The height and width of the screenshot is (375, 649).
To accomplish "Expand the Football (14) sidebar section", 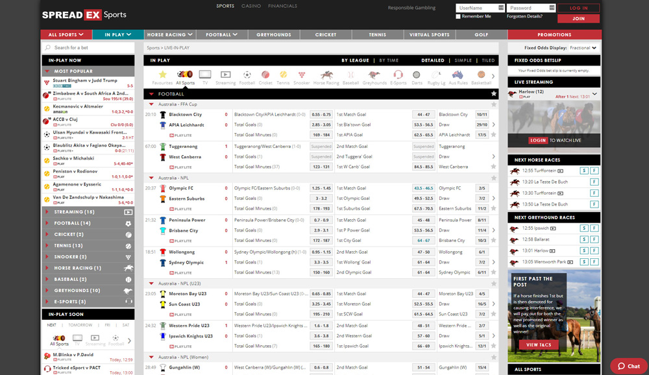I will [88, 223].
